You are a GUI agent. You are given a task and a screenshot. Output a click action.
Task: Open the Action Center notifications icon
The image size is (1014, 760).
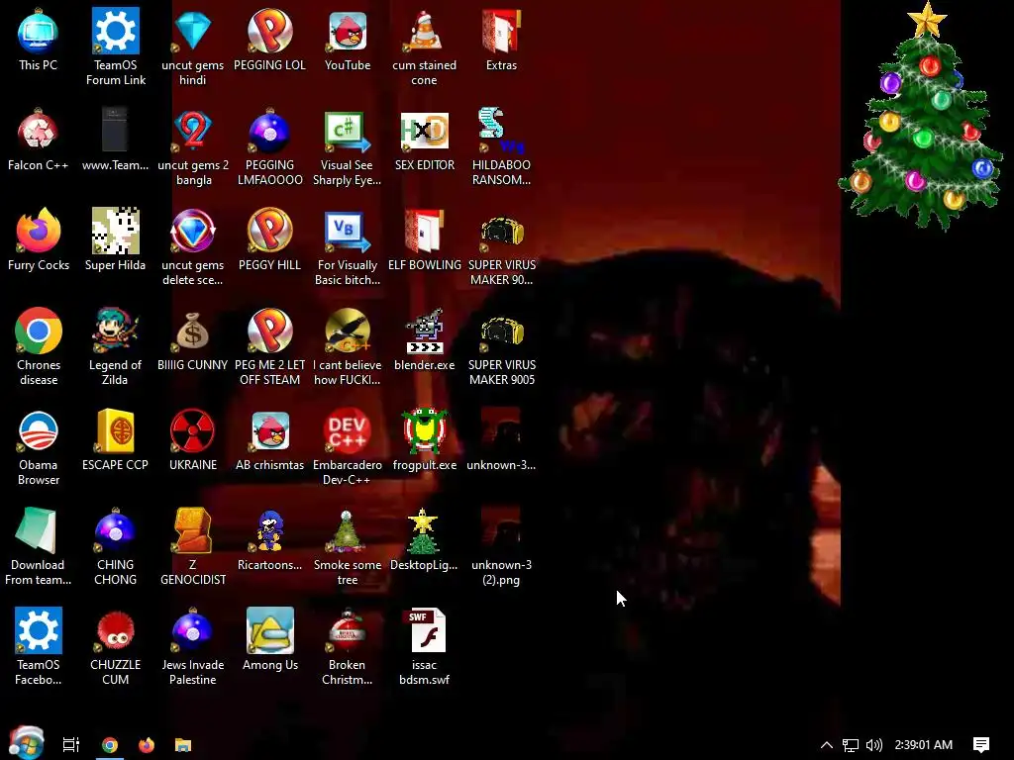click(981, 745)
